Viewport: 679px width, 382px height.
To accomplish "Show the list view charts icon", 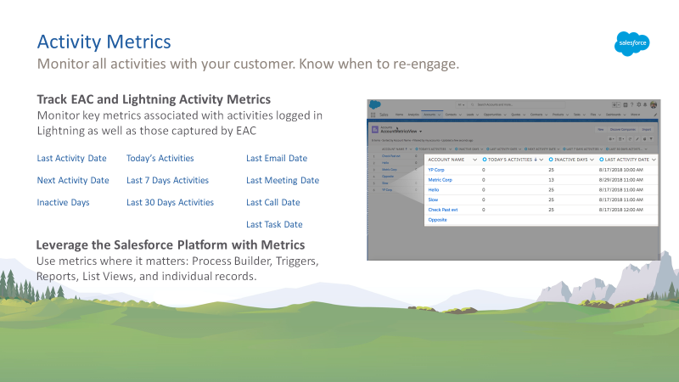I will [x=644, y=139].
